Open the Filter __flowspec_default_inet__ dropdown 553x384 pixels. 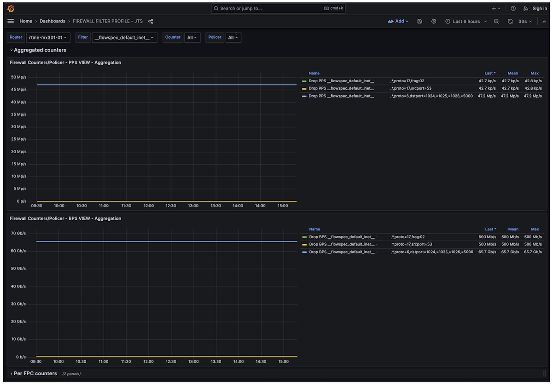(x=124, y=37)
